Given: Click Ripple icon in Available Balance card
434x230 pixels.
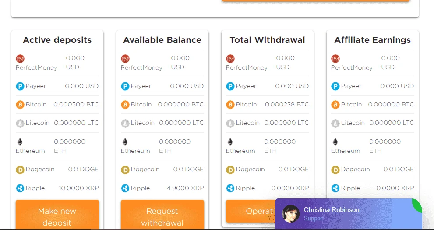Looking at the screenshot, I should pos(125,188).
